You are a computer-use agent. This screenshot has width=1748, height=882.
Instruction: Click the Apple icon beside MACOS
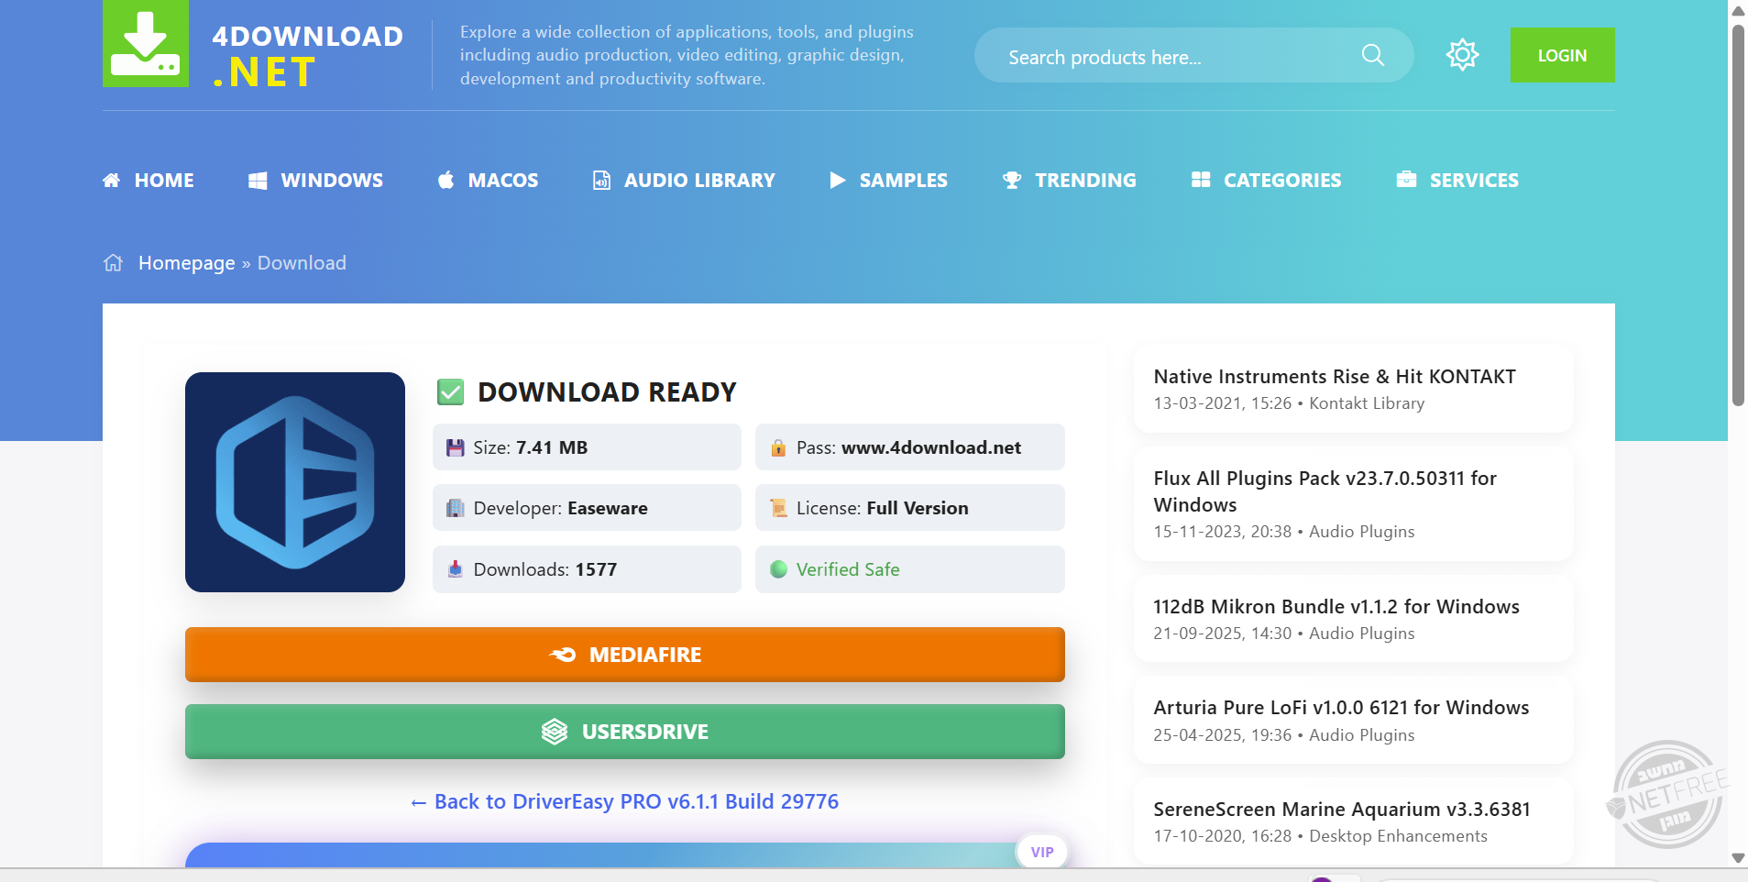[445, 180]
